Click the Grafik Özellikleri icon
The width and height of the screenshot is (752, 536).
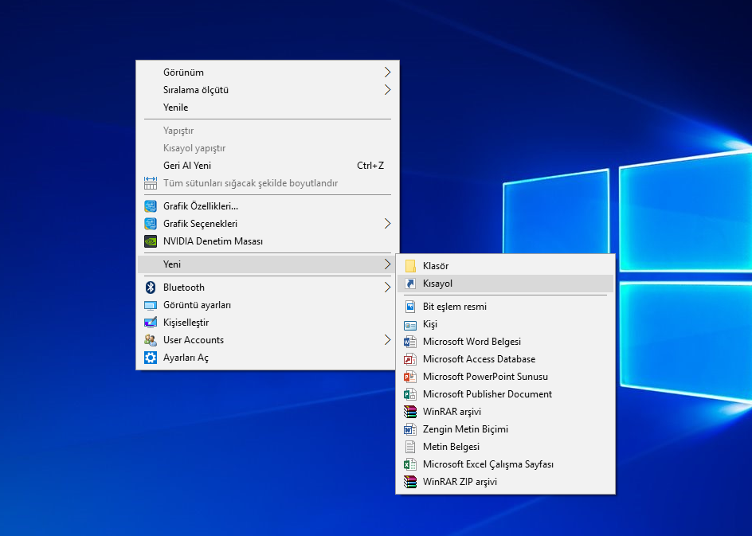(151, 206)
